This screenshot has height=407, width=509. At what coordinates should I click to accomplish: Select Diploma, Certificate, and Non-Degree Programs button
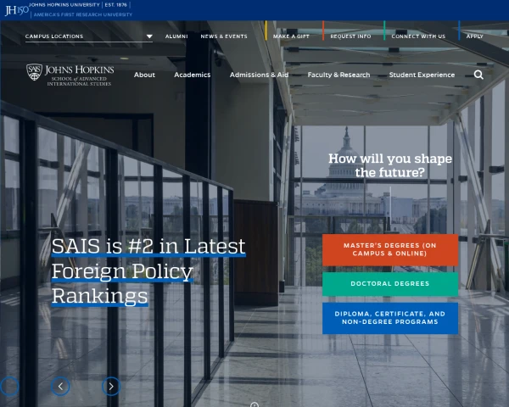point(390,318)
